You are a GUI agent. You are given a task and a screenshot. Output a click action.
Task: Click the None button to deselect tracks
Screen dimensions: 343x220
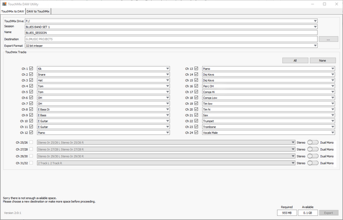pos(323,60)
